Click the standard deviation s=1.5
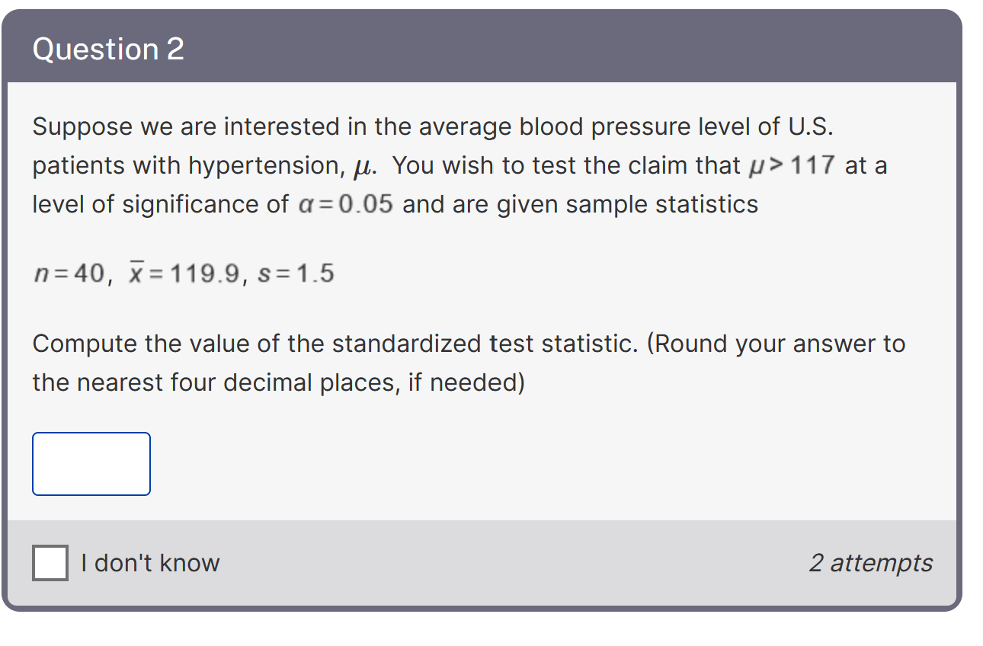983x646 pixels. click(296, 273)
